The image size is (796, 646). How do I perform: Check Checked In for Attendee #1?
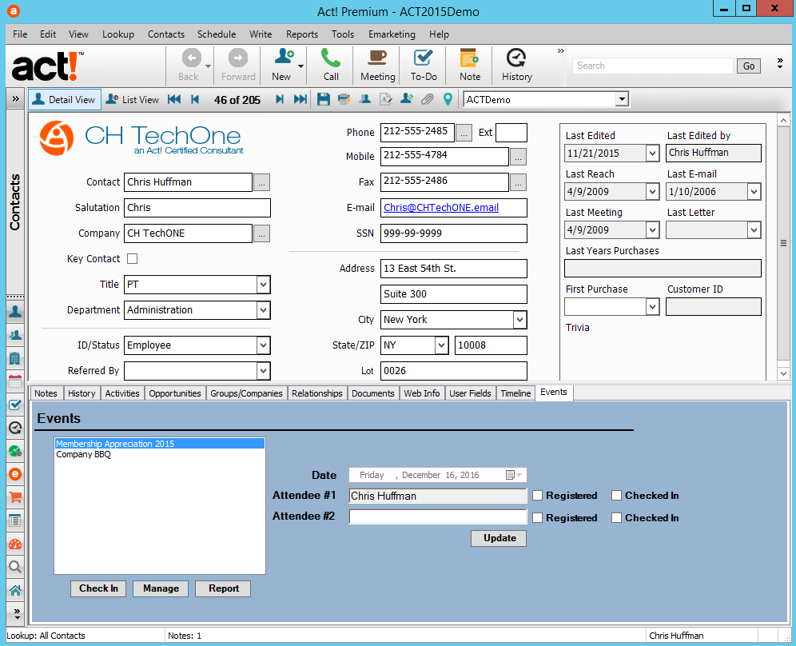(x=616, y=496)
